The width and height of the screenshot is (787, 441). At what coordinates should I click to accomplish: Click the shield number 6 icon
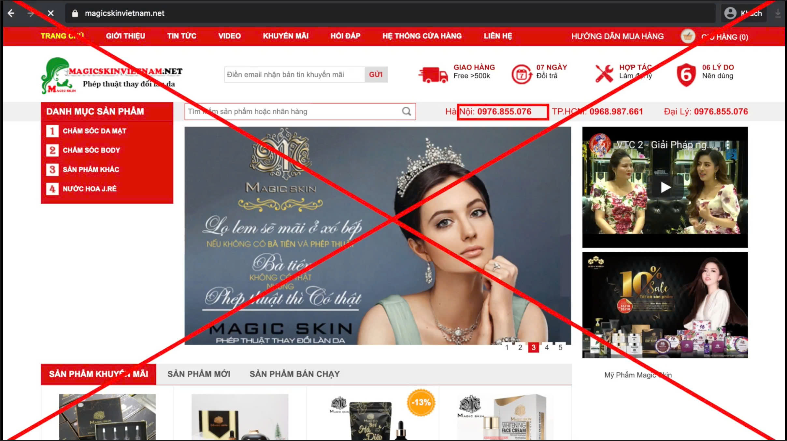point(686,75)
